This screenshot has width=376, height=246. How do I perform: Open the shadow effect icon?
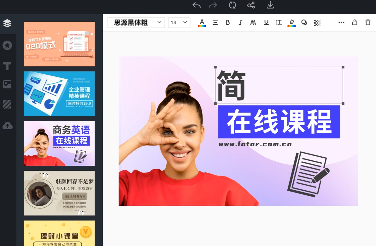tap(304, 22)
